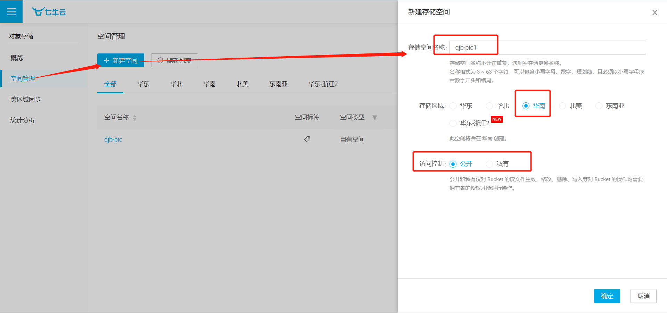
Task: Set access control to 私有
Action: (x=489, y=164)
